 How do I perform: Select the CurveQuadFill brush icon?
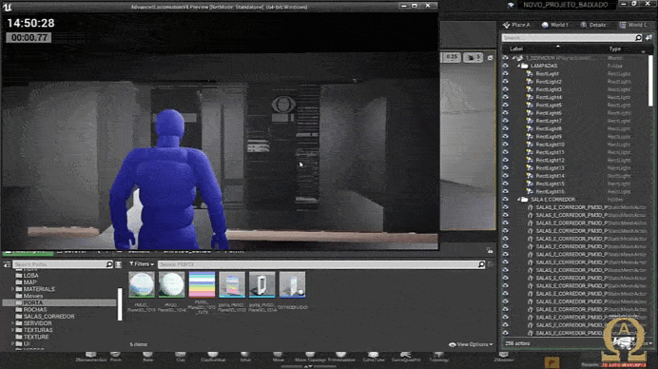[x=406, y=357]
